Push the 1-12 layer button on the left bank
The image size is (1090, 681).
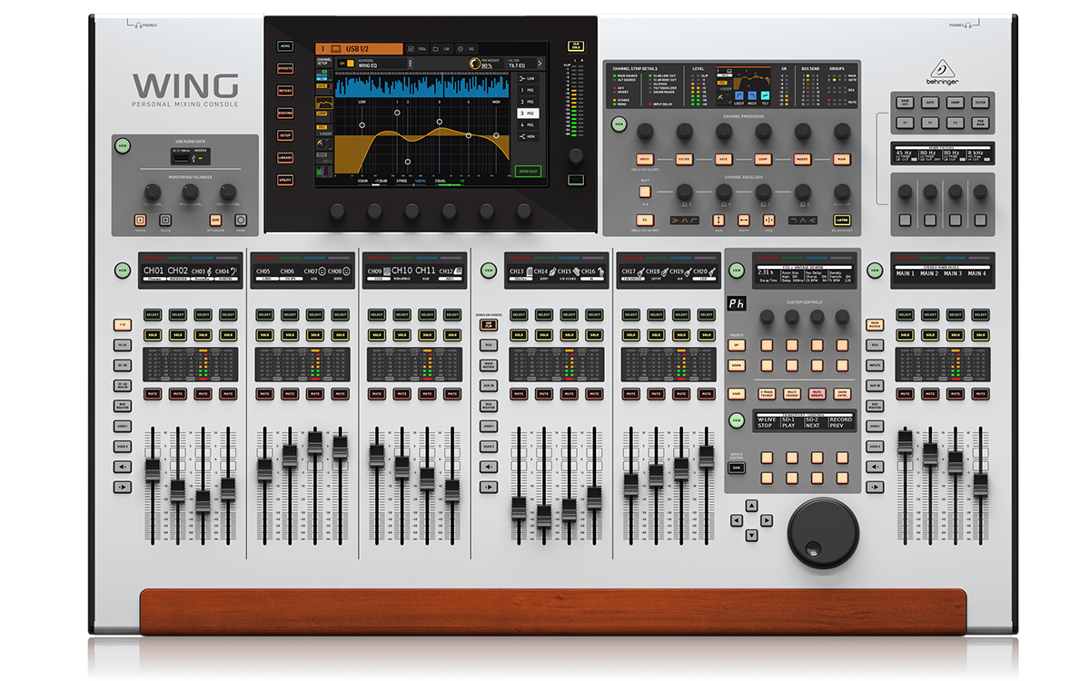coord(123,324)
